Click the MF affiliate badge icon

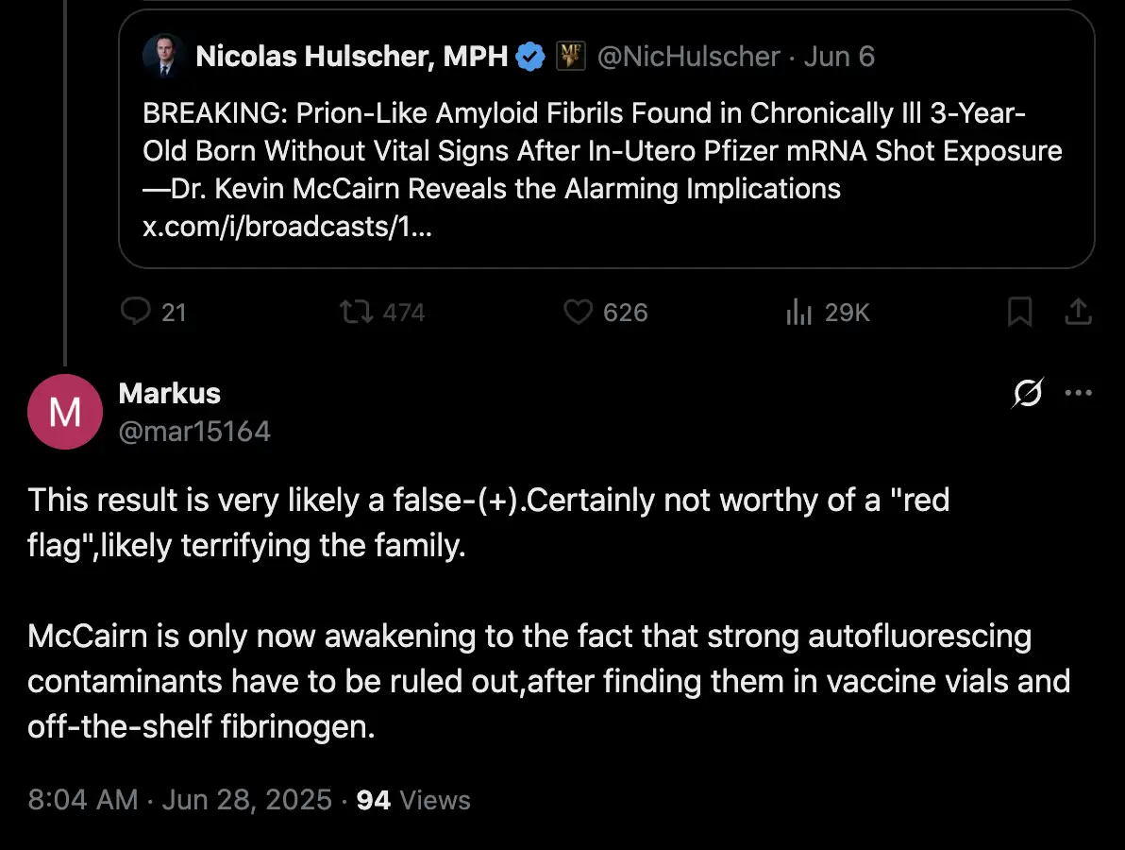coord(571,56)
